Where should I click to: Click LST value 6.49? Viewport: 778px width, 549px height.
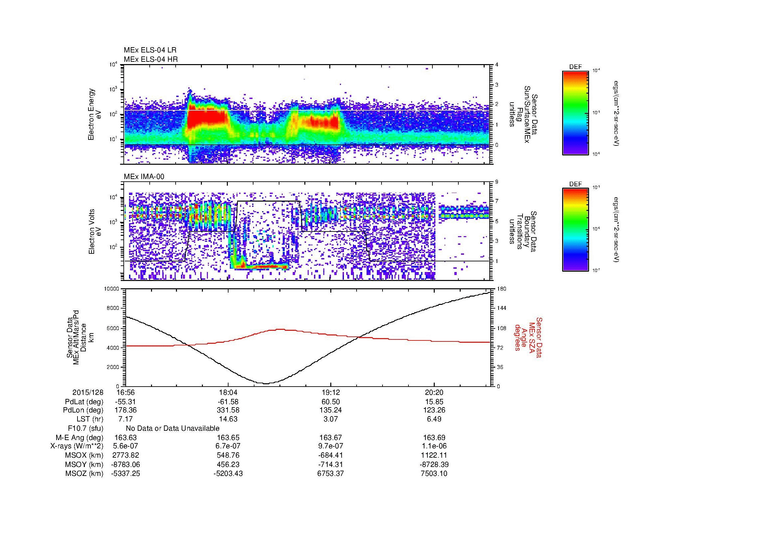[x=434, y=419]
